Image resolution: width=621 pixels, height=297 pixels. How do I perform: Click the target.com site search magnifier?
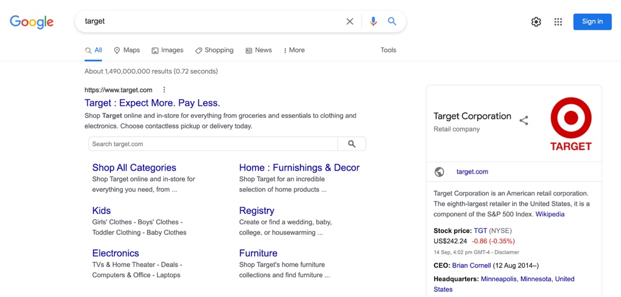coord(351,144)
